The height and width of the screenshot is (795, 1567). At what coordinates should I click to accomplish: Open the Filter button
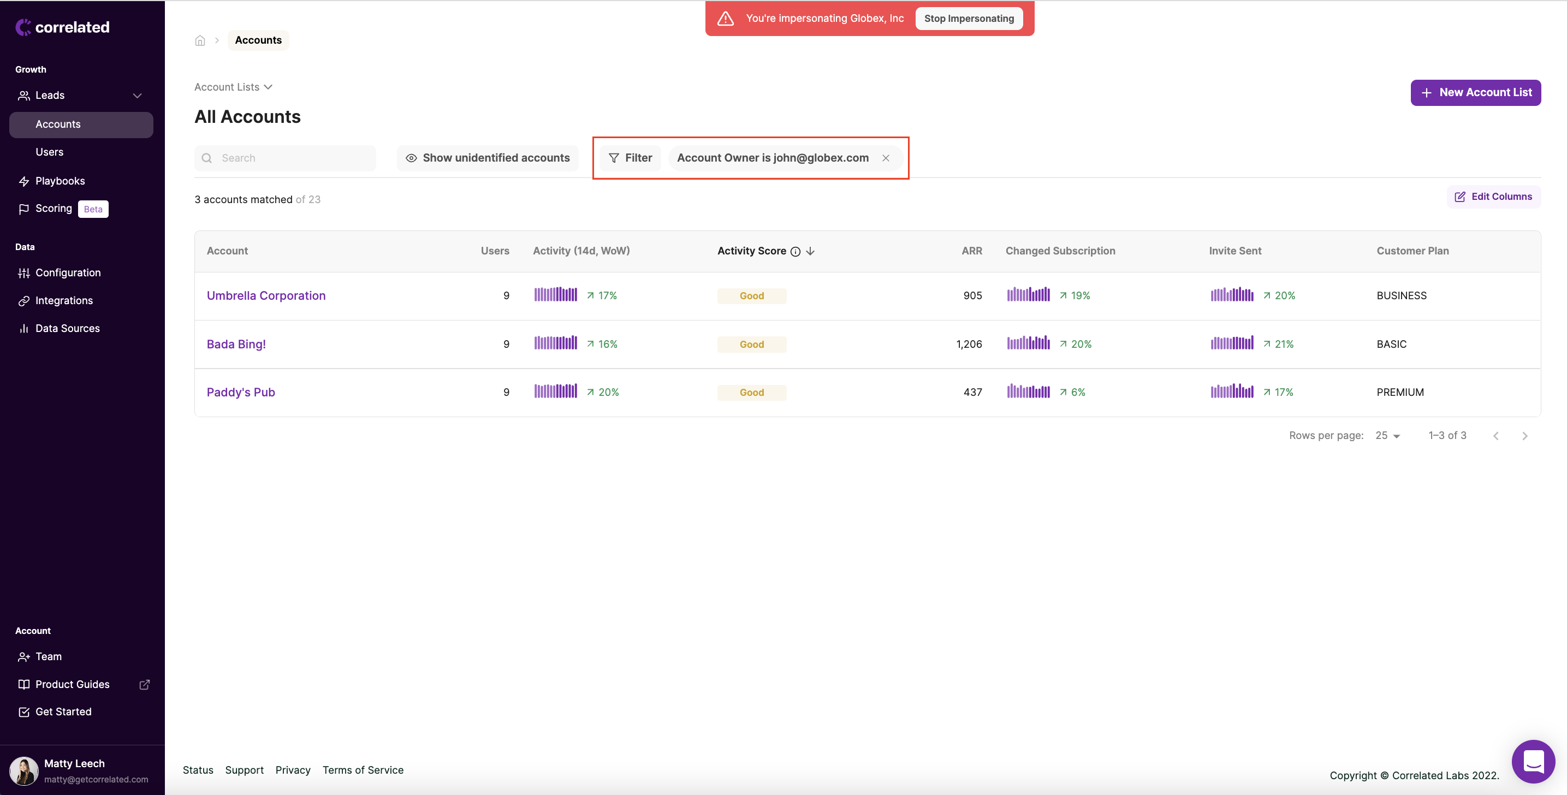(x=630, y=158)
